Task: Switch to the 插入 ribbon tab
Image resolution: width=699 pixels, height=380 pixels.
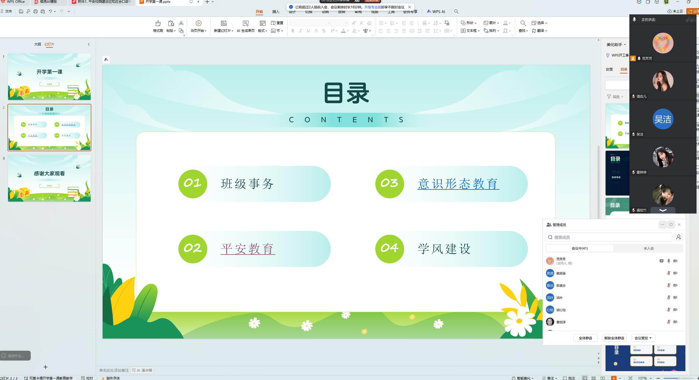Action: 276,11
